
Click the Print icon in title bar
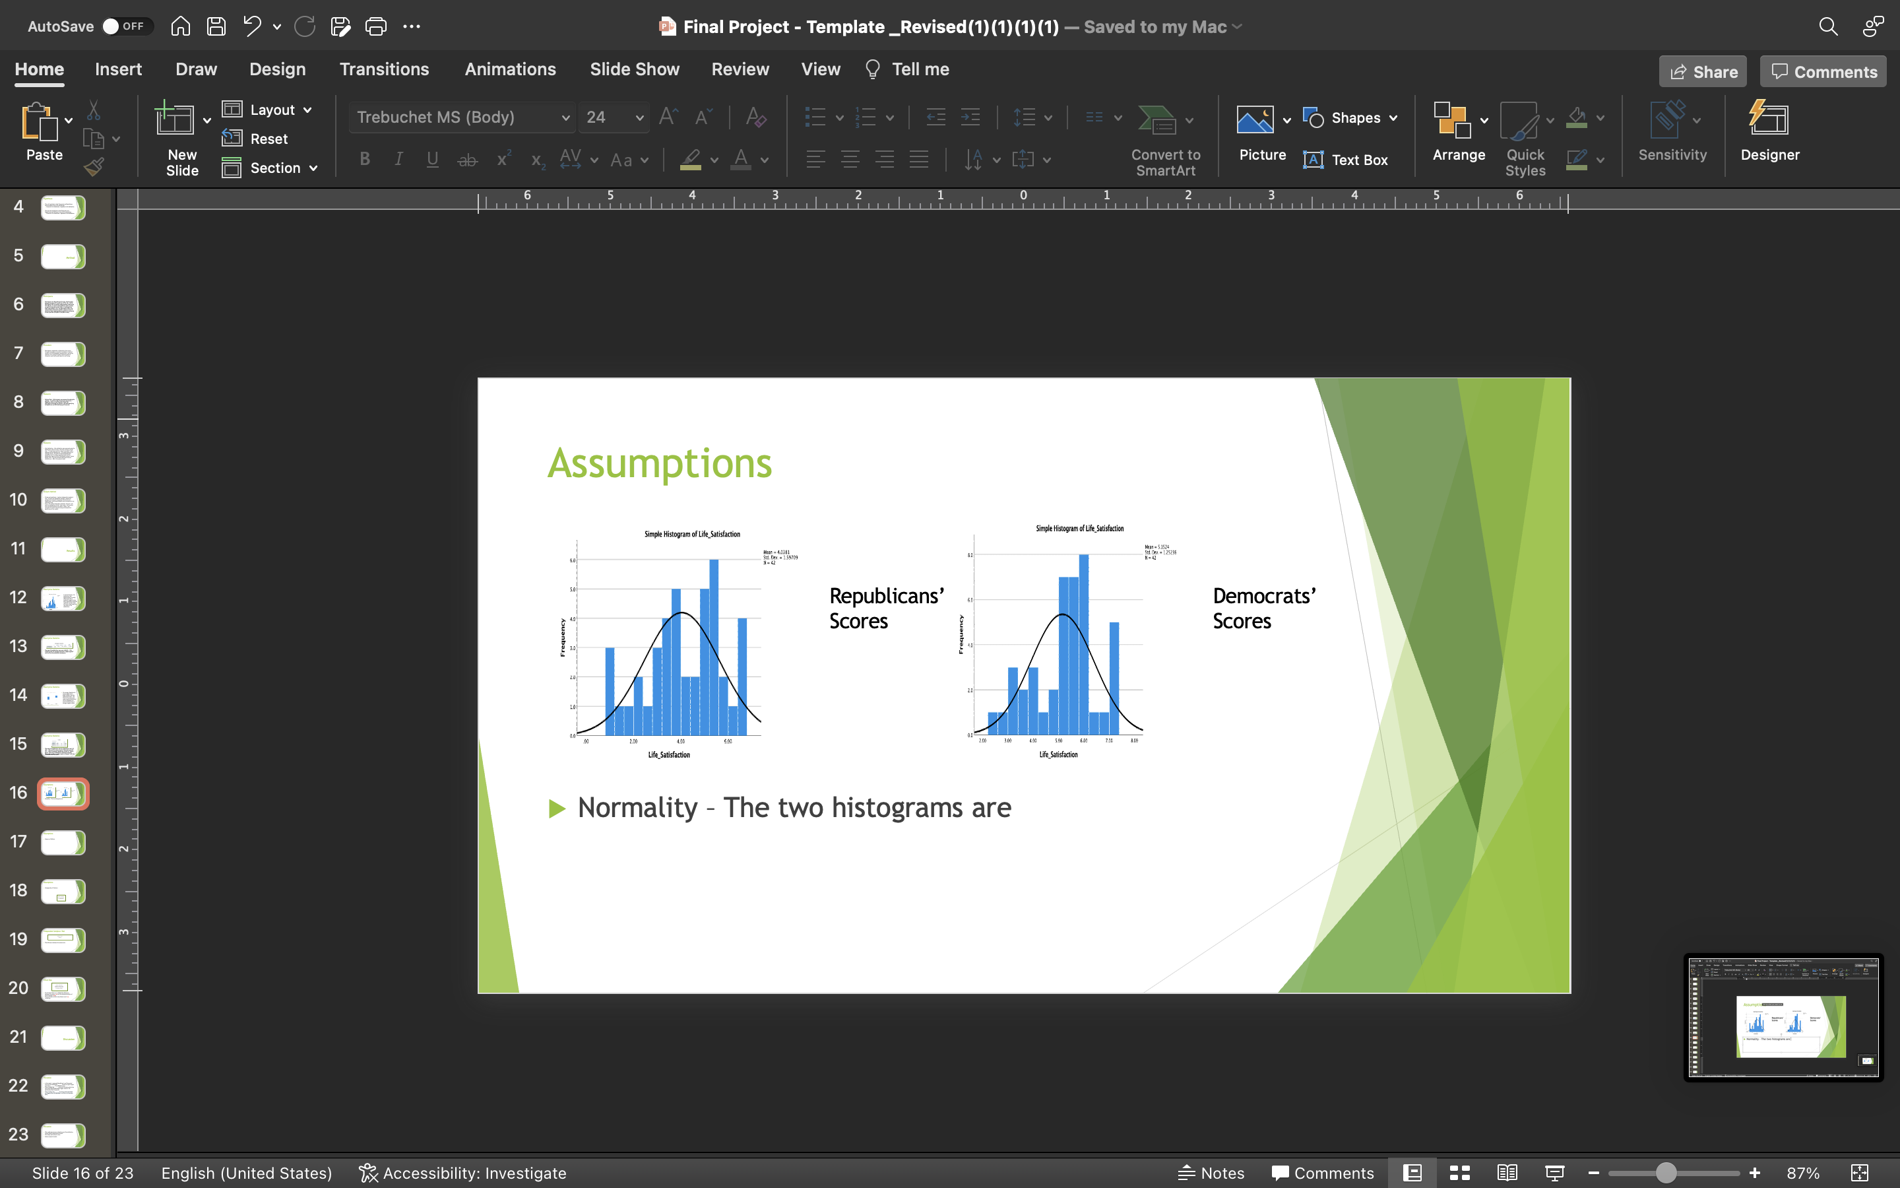pos(376,26)
